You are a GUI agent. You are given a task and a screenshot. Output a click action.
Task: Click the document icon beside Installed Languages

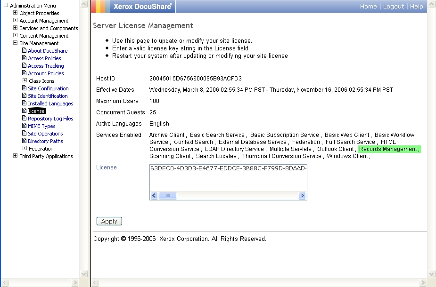point(24,103)
